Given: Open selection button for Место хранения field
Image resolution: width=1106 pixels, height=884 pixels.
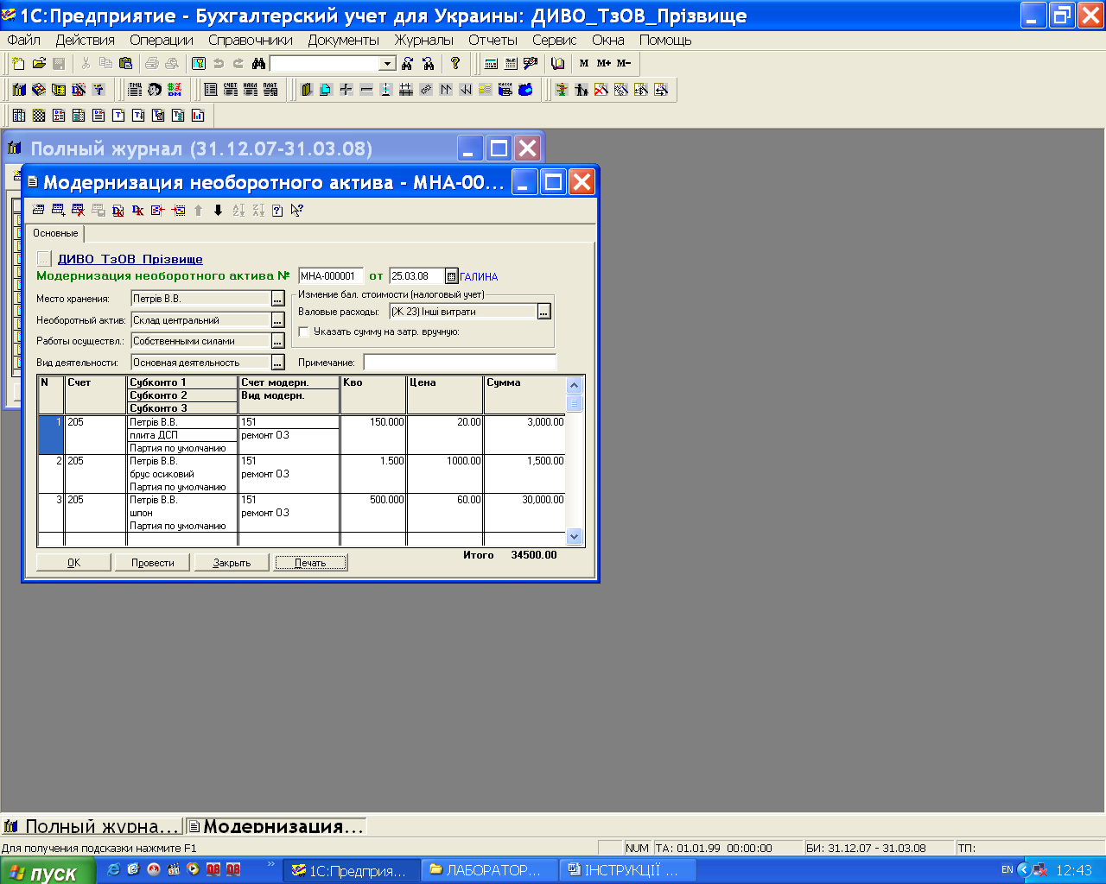Looking at the screenshot, I should 277,299.
